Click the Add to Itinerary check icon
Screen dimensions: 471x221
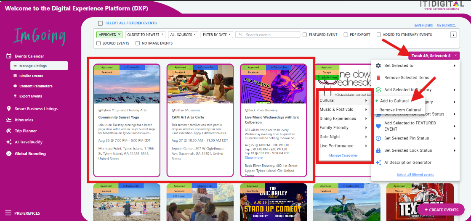tap(378, 89)
